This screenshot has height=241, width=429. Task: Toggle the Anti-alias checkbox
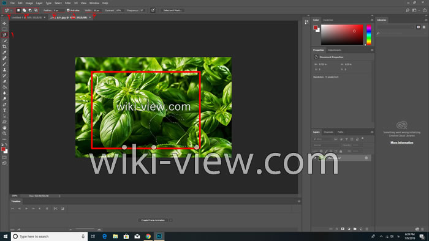[69, 10]
